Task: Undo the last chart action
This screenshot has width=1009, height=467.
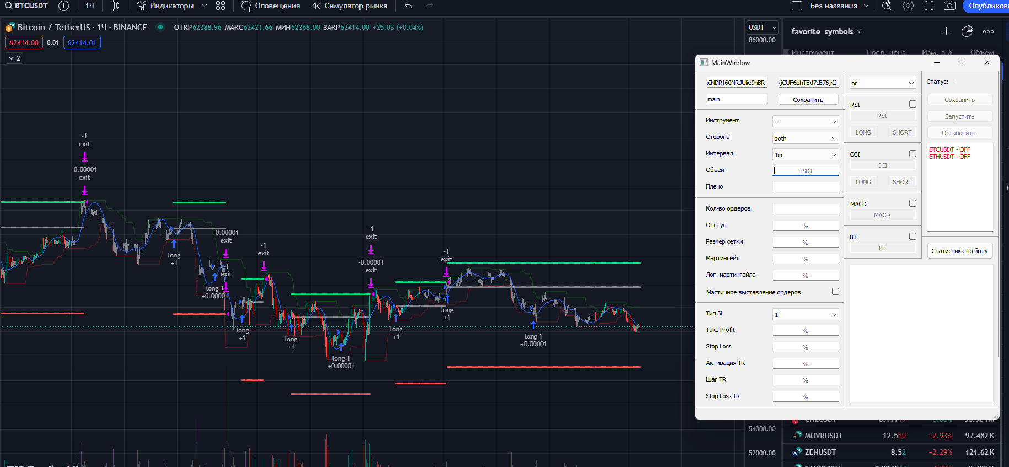Action: click(408, 6)
